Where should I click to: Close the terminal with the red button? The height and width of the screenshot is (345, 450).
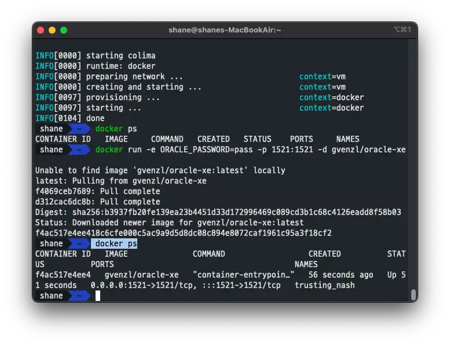(x=41, y=30)
